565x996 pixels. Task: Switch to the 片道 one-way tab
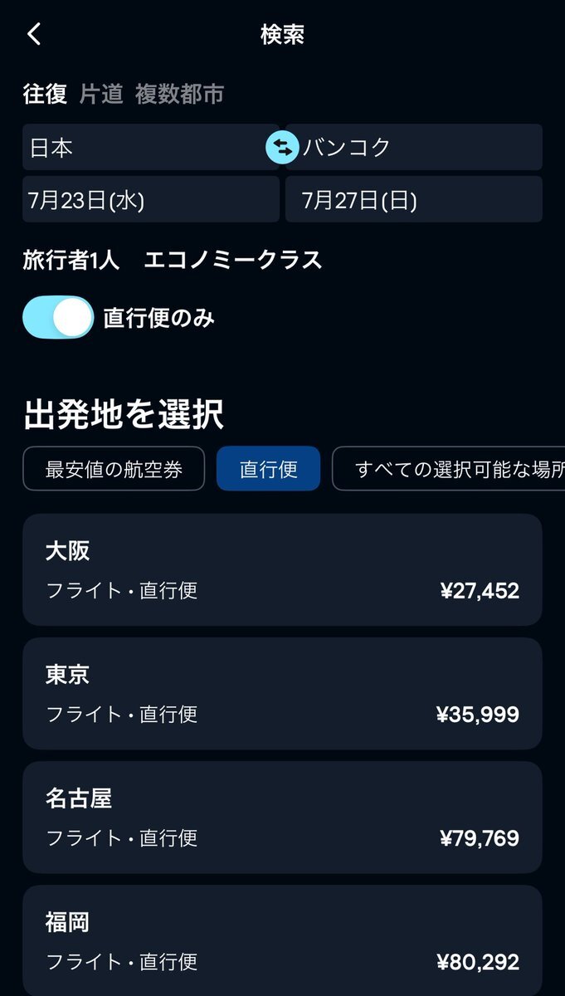(101, 95)
